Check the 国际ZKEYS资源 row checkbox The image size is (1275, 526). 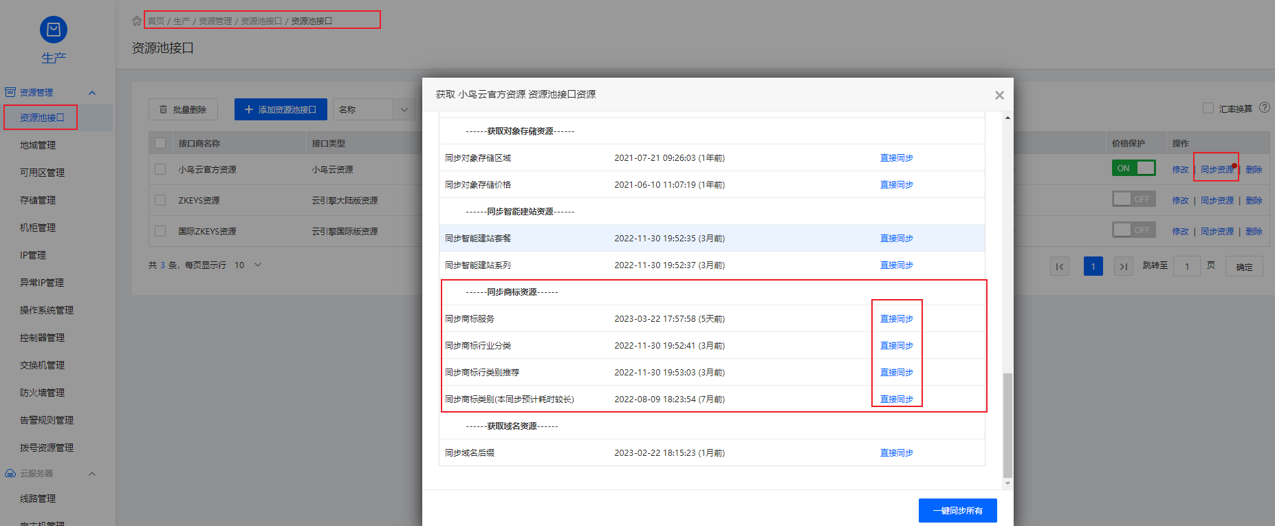[160, 231]
